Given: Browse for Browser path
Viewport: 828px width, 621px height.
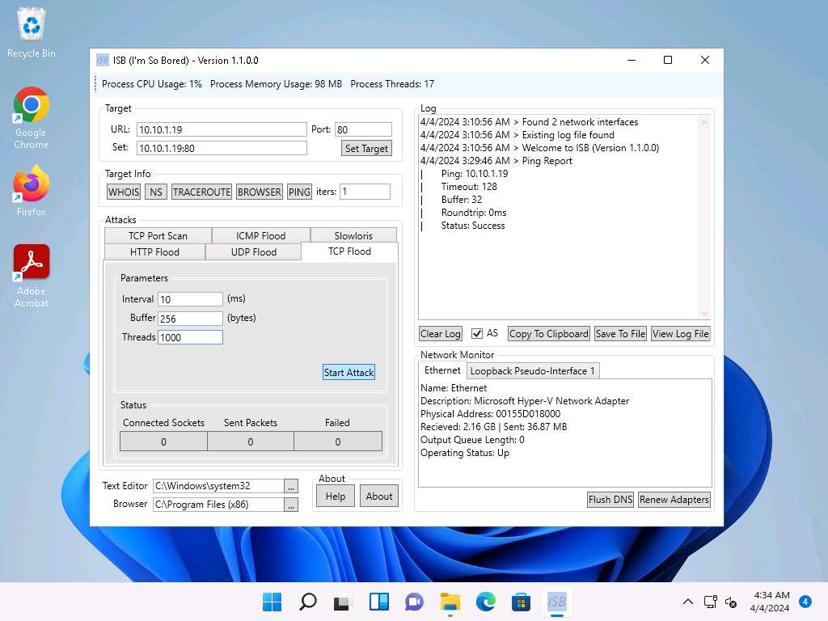Looking at the screenshot, I should point(291,505).
